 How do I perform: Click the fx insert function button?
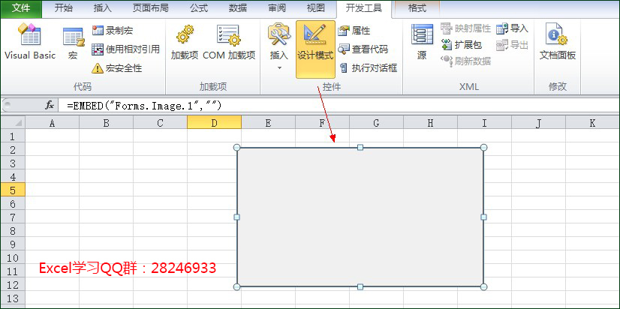(50, 105)
